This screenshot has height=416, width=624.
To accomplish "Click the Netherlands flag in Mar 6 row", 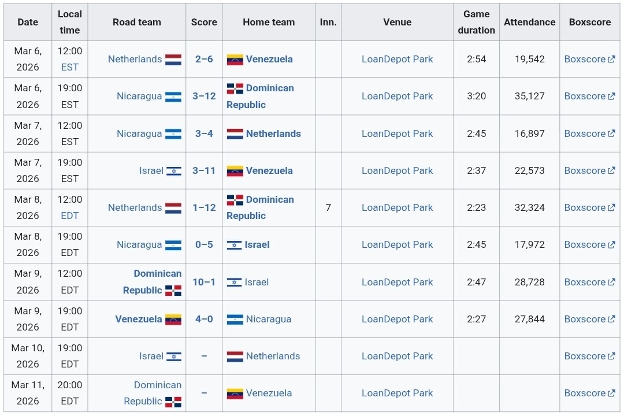I will pos(173,60).
